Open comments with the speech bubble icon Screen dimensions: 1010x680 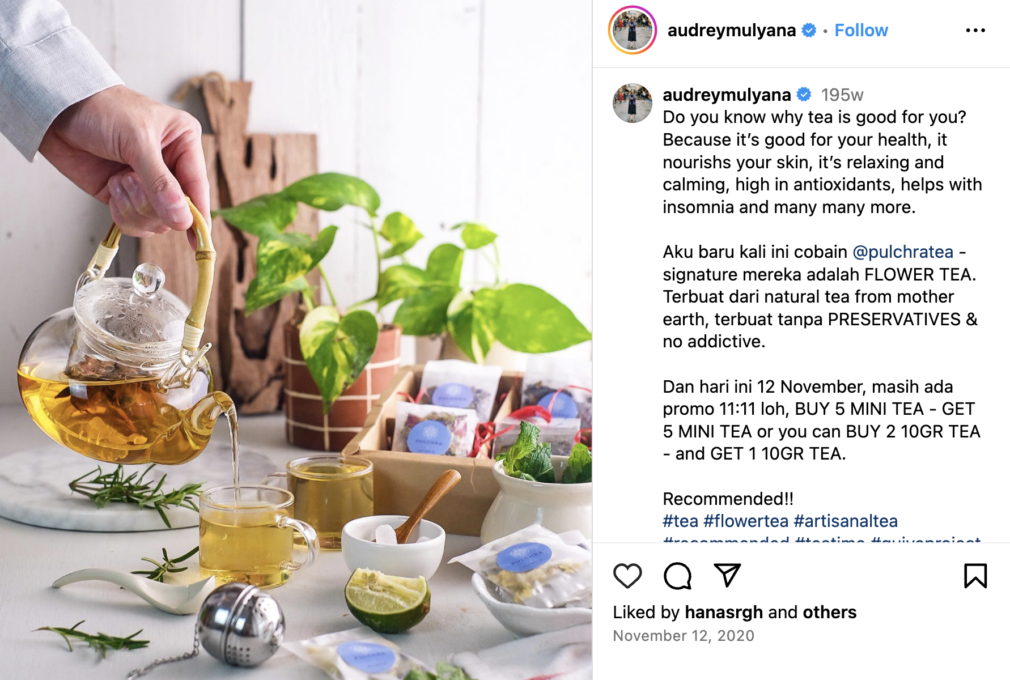pyautogui.click(x=677, y=576)
